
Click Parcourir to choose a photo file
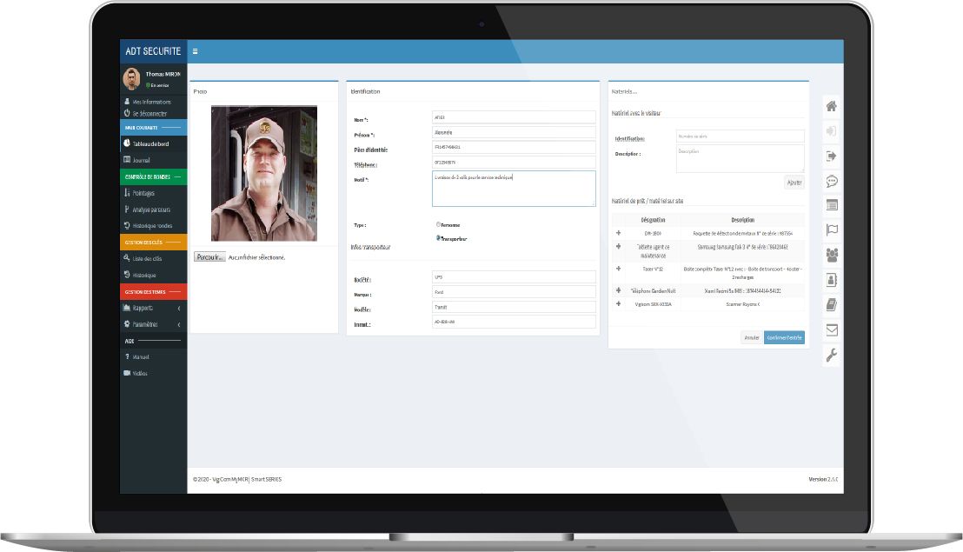tap(209, 257)
